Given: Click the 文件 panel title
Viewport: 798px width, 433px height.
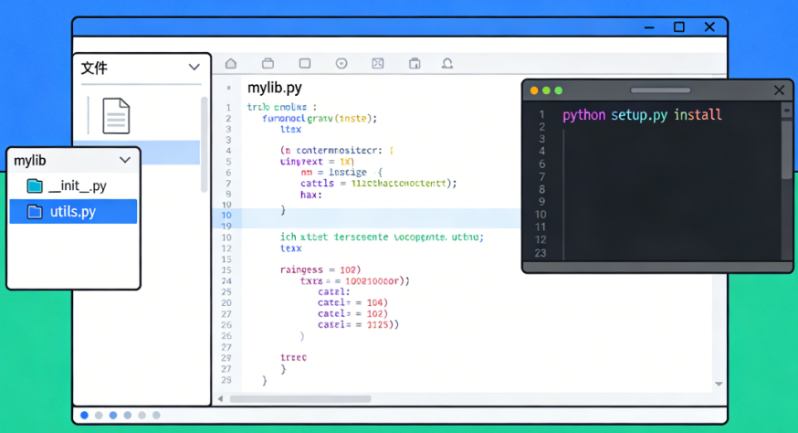Looking at the screenshot, I should pyautogui.click(x=94, y=68).
